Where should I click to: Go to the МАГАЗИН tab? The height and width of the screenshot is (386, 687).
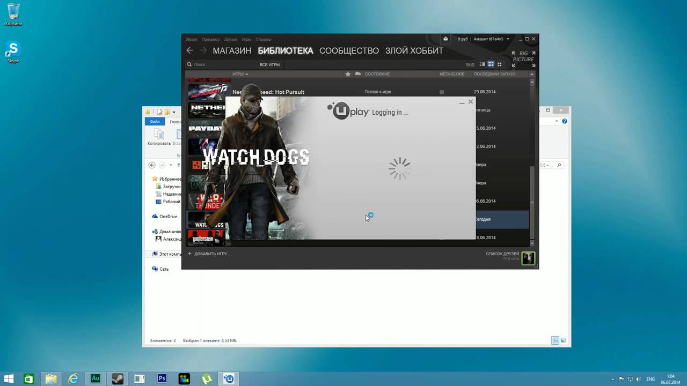click(x=232, y=50)
